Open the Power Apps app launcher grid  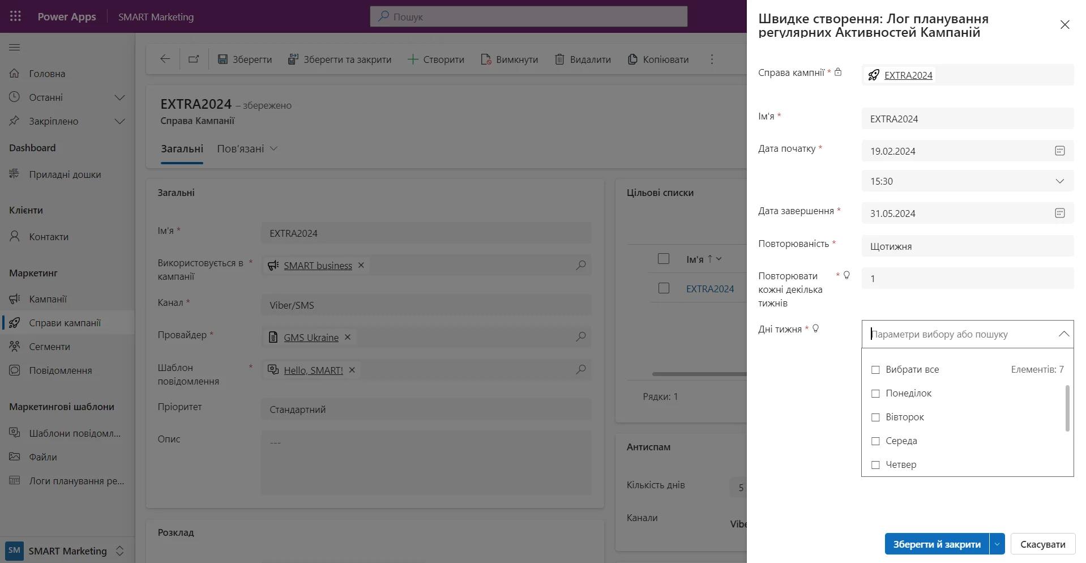[15, 16]
